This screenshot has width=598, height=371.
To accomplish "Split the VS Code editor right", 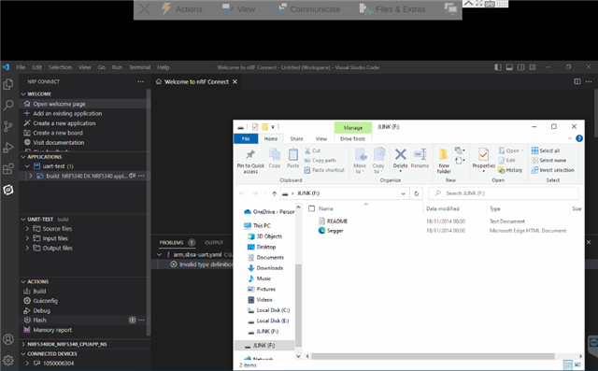I will (577, 81).
